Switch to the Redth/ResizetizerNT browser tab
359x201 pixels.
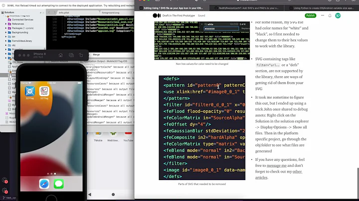point(247,8)
